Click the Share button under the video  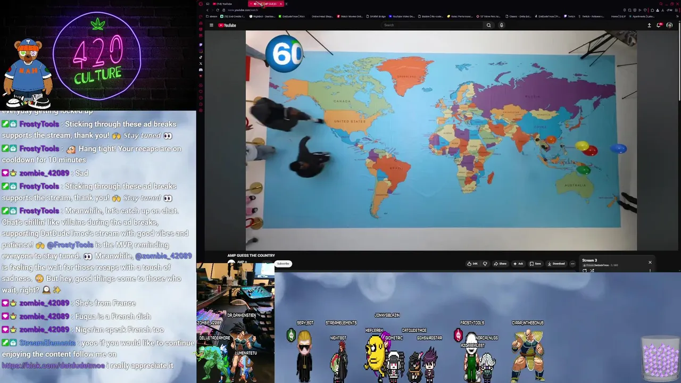click(500, 264)
